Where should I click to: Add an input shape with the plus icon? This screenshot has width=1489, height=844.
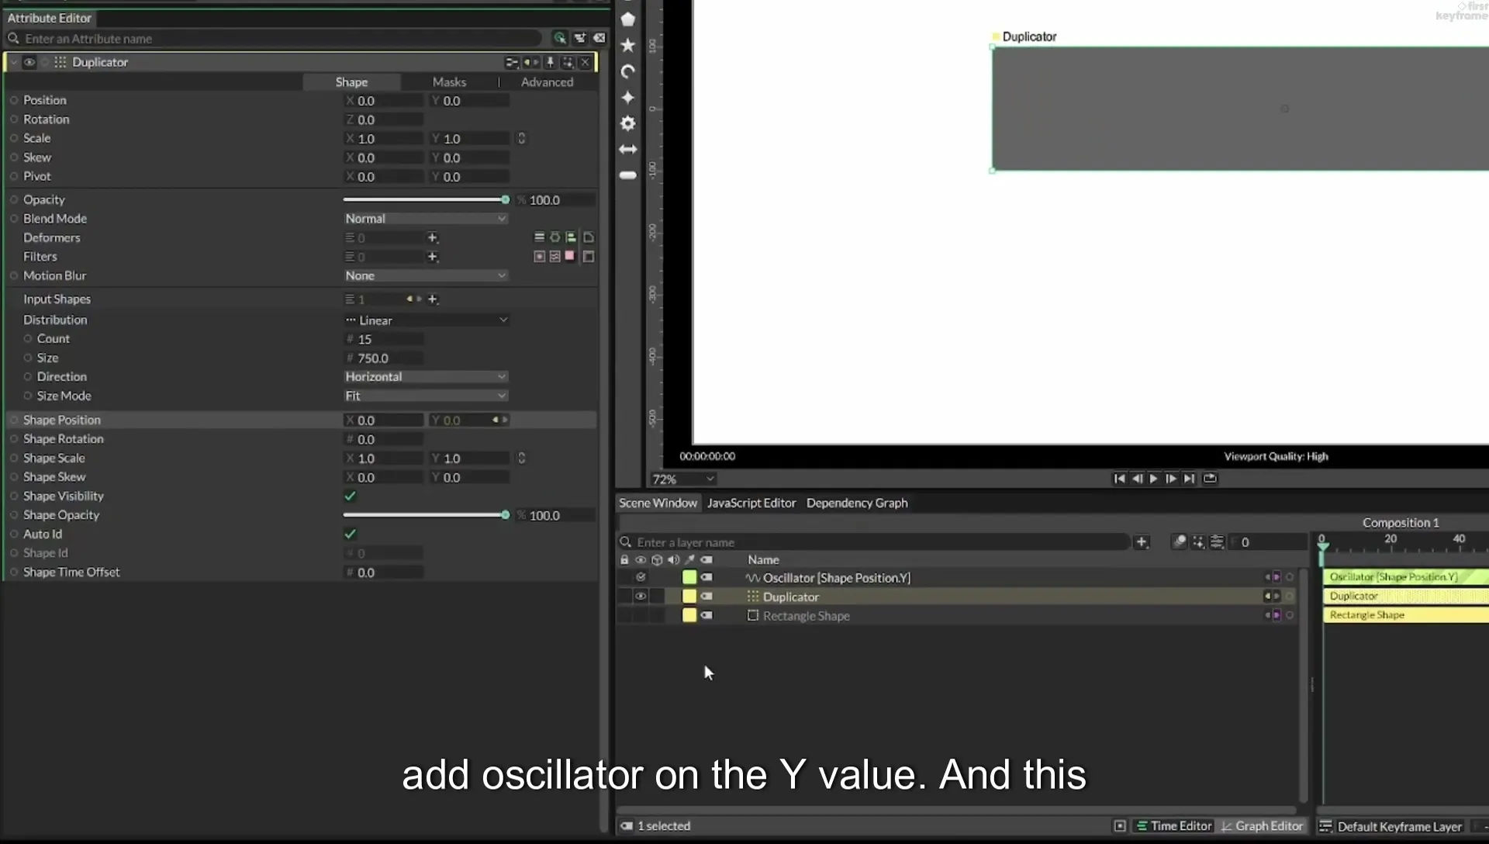click(433, 299)
